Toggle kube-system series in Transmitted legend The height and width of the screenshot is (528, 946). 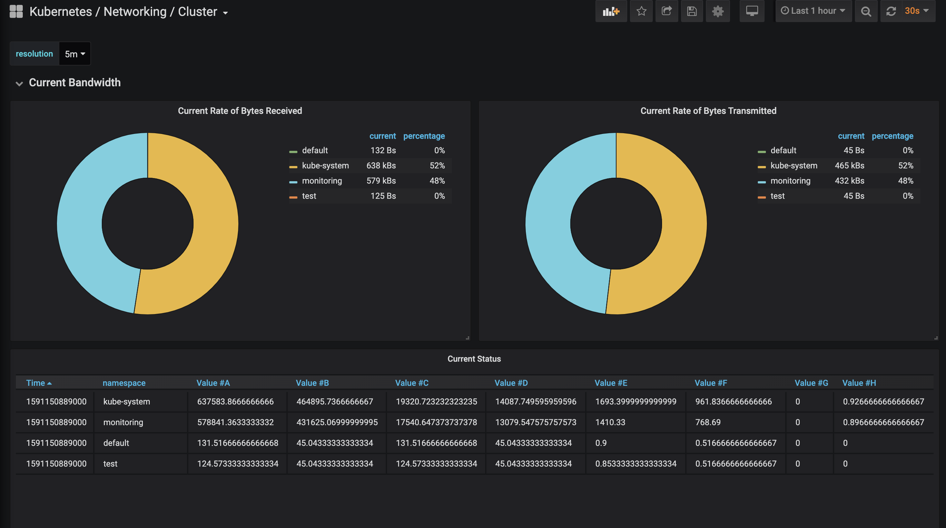click(x=794, y=165)
